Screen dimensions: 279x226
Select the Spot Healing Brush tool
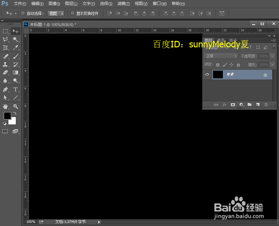point(5,56)
